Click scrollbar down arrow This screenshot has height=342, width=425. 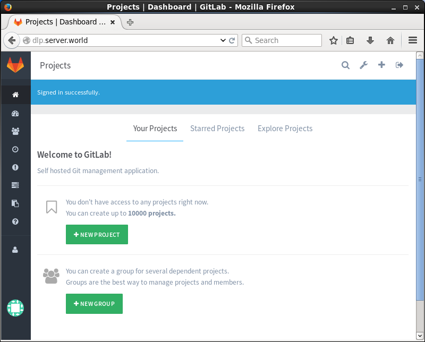420,336
